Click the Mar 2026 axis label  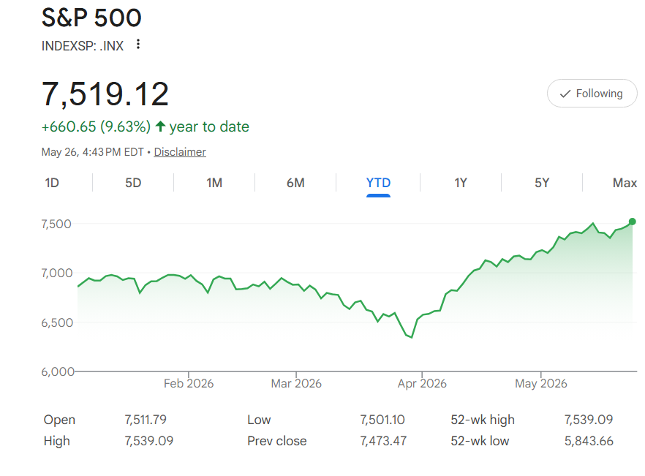tap(296, 383)
